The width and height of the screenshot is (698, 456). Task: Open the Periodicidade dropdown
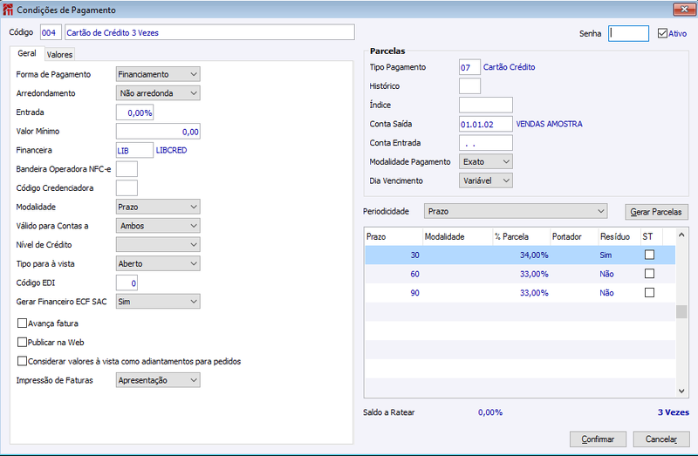click(516, 211)
